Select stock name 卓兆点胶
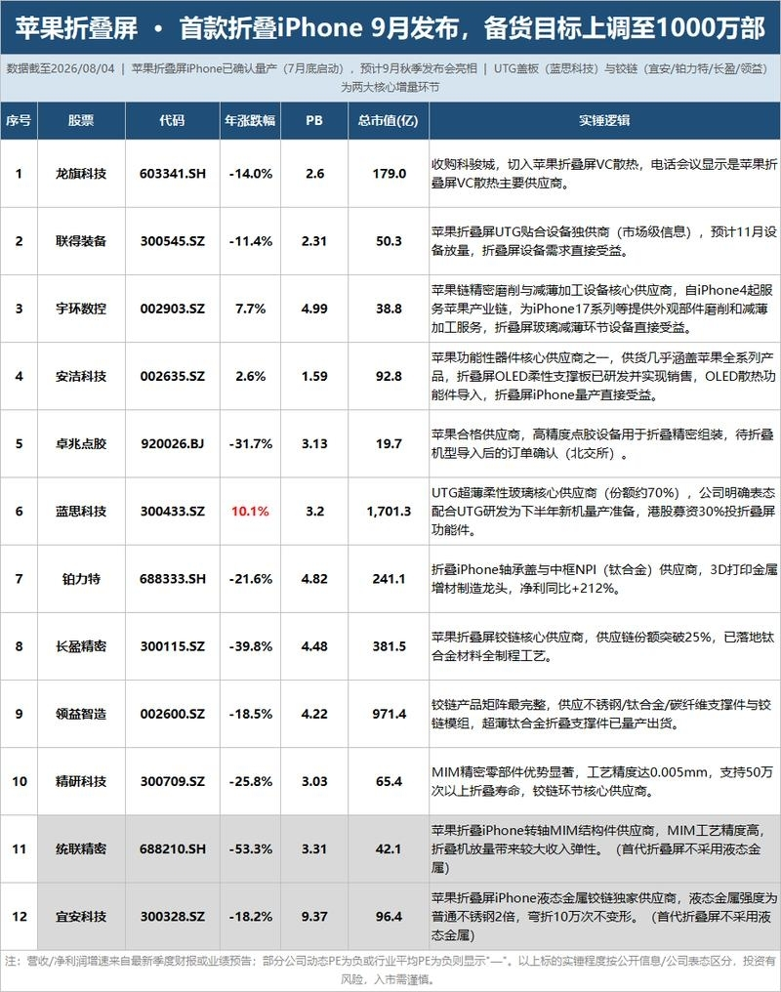The height and width of the screenshot is (992, 781). (81, 444)
